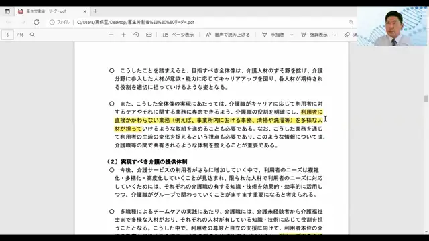The image size is (429, 241).
Task: Zoom out the PDF with minus
Action: 111,35
